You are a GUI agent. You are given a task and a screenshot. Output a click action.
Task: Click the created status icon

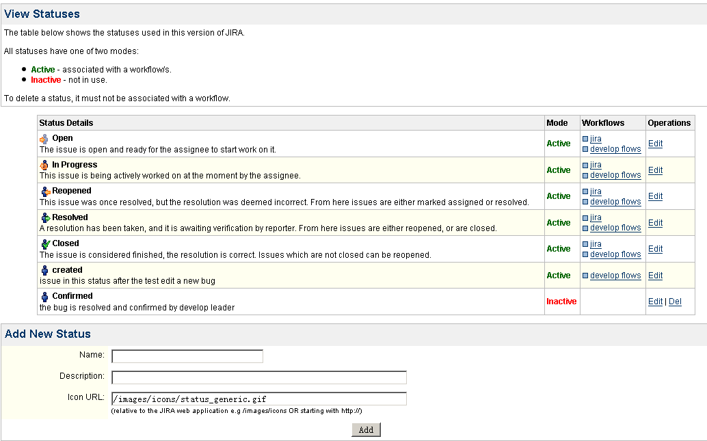pos(44,271)
